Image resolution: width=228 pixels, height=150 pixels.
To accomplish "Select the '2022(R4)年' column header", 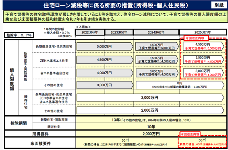I will coord(90,32).
